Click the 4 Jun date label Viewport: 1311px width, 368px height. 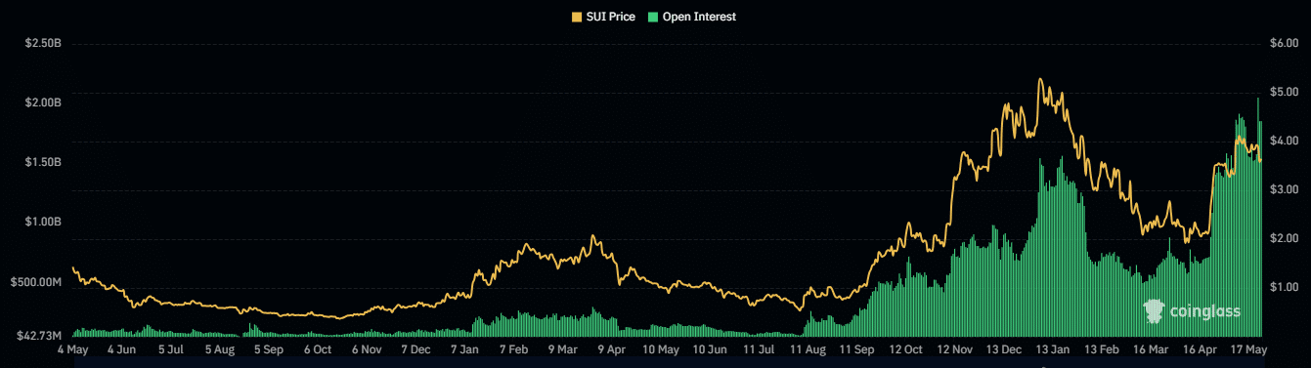point(122,348)
